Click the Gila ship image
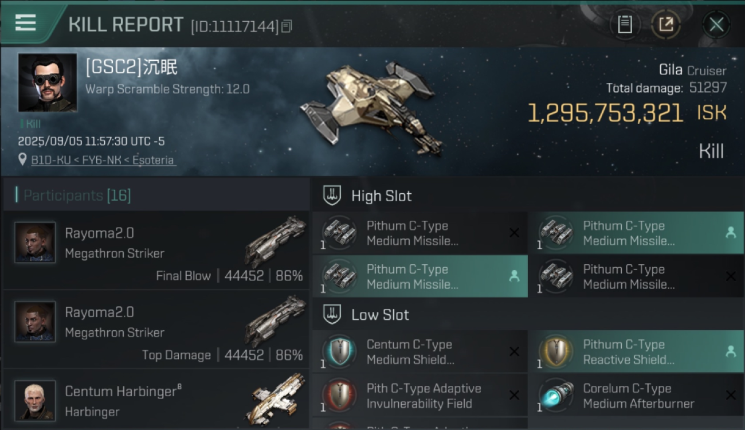The width and height of the screenshot is (745, 430). 372,108
